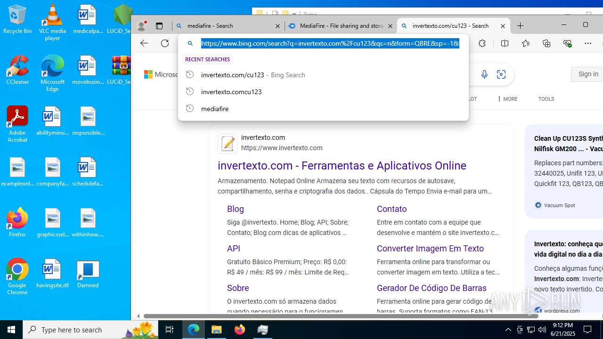Image resolution: width=603 pixels, height=339 pixels.
Task: Open Microsoft Edge desktop shortcut
Action: tap(52, 73)
